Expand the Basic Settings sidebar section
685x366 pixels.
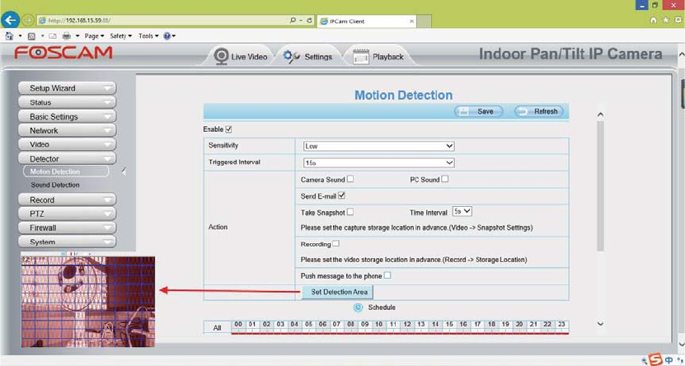tap(67, 116)
